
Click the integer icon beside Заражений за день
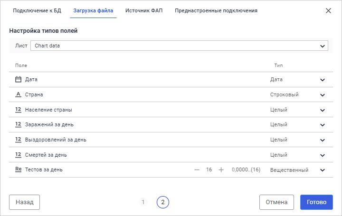pyautogui.click(x=19, y=124)
